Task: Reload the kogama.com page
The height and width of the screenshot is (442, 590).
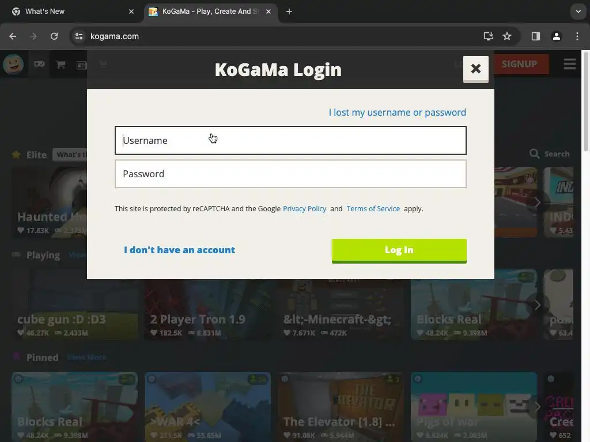Action: [x=54, y=36]
